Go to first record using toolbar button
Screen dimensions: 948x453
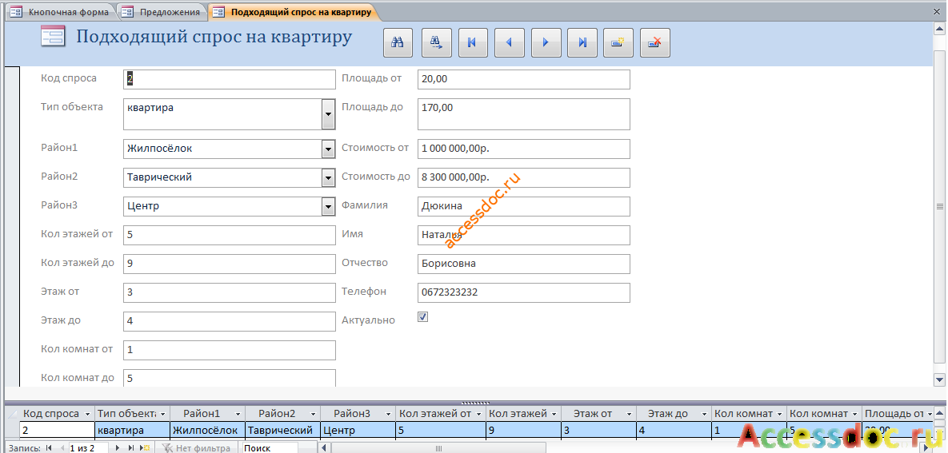click(473, 43)
